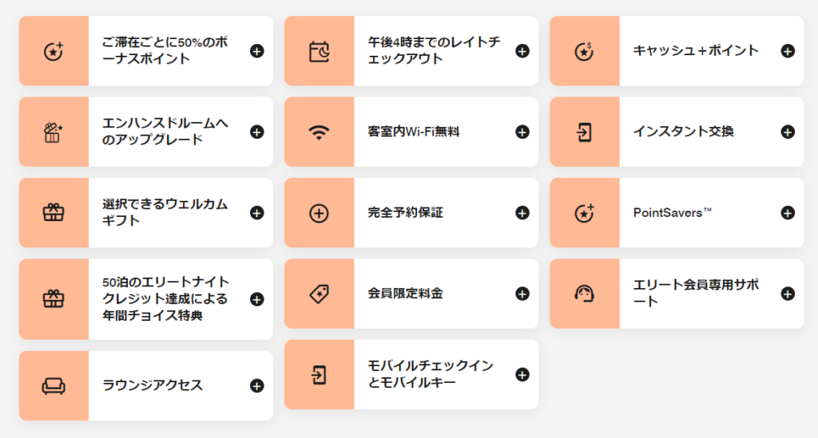Expand the ラウンジアクセス card
Image resolution: width=818 pixels, height=438 pixels.
point(256,386)
